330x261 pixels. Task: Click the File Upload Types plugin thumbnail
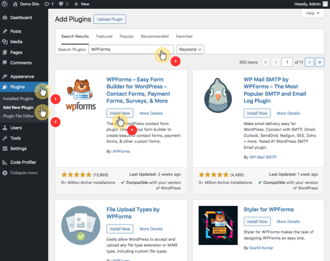click(x=81, y=226)
